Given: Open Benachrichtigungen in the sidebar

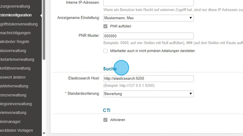Looking at the screenshot, I should click(x=16, y=33).
